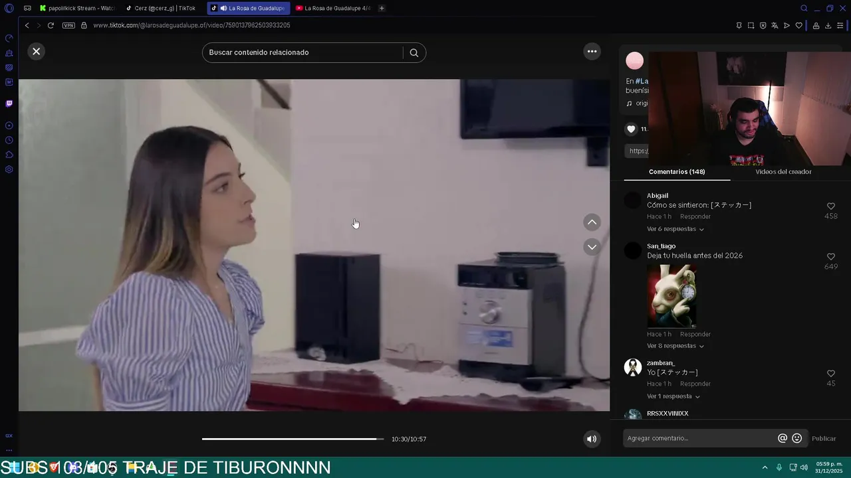Screen dimensions: 851x478
Task: Translate page with the translate icon
Action: click(775, 25)
